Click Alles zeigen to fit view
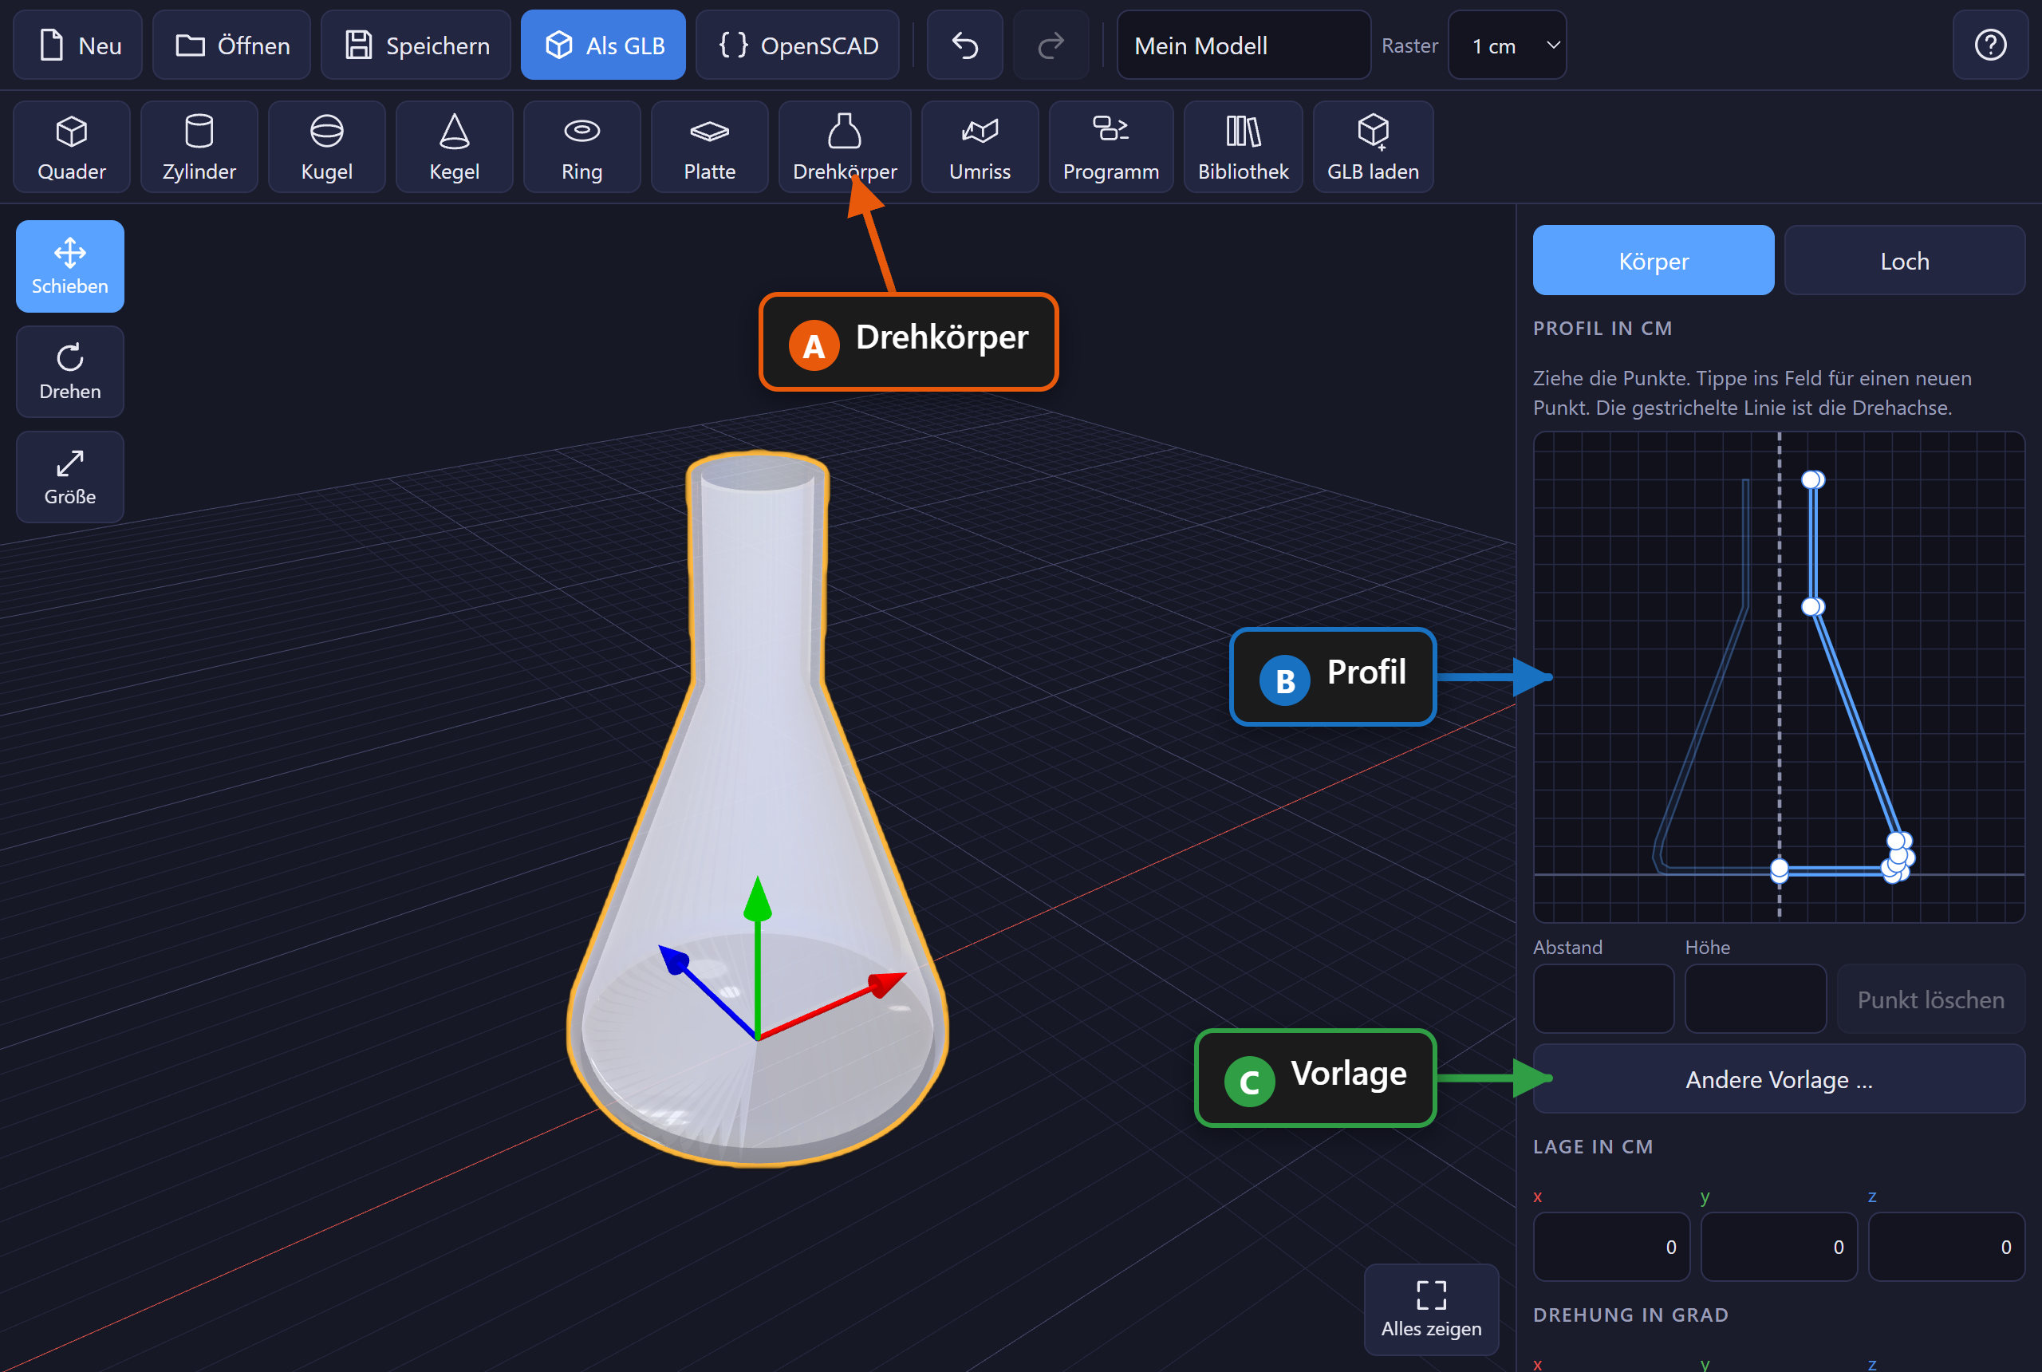This screenshot has width=2042, height=1372. (x=1431, y=1309)
